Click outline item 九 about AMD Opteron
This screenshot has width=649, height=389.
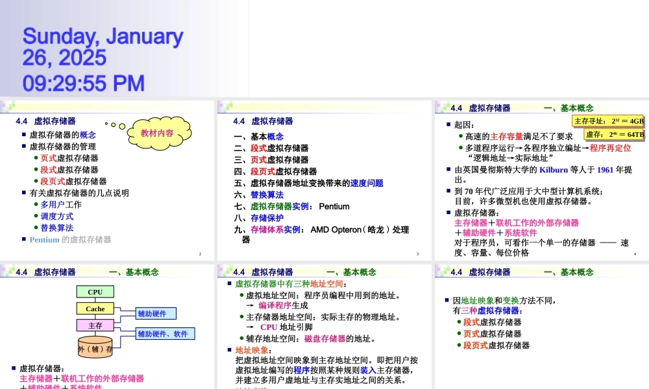click(x=321, y=230)
